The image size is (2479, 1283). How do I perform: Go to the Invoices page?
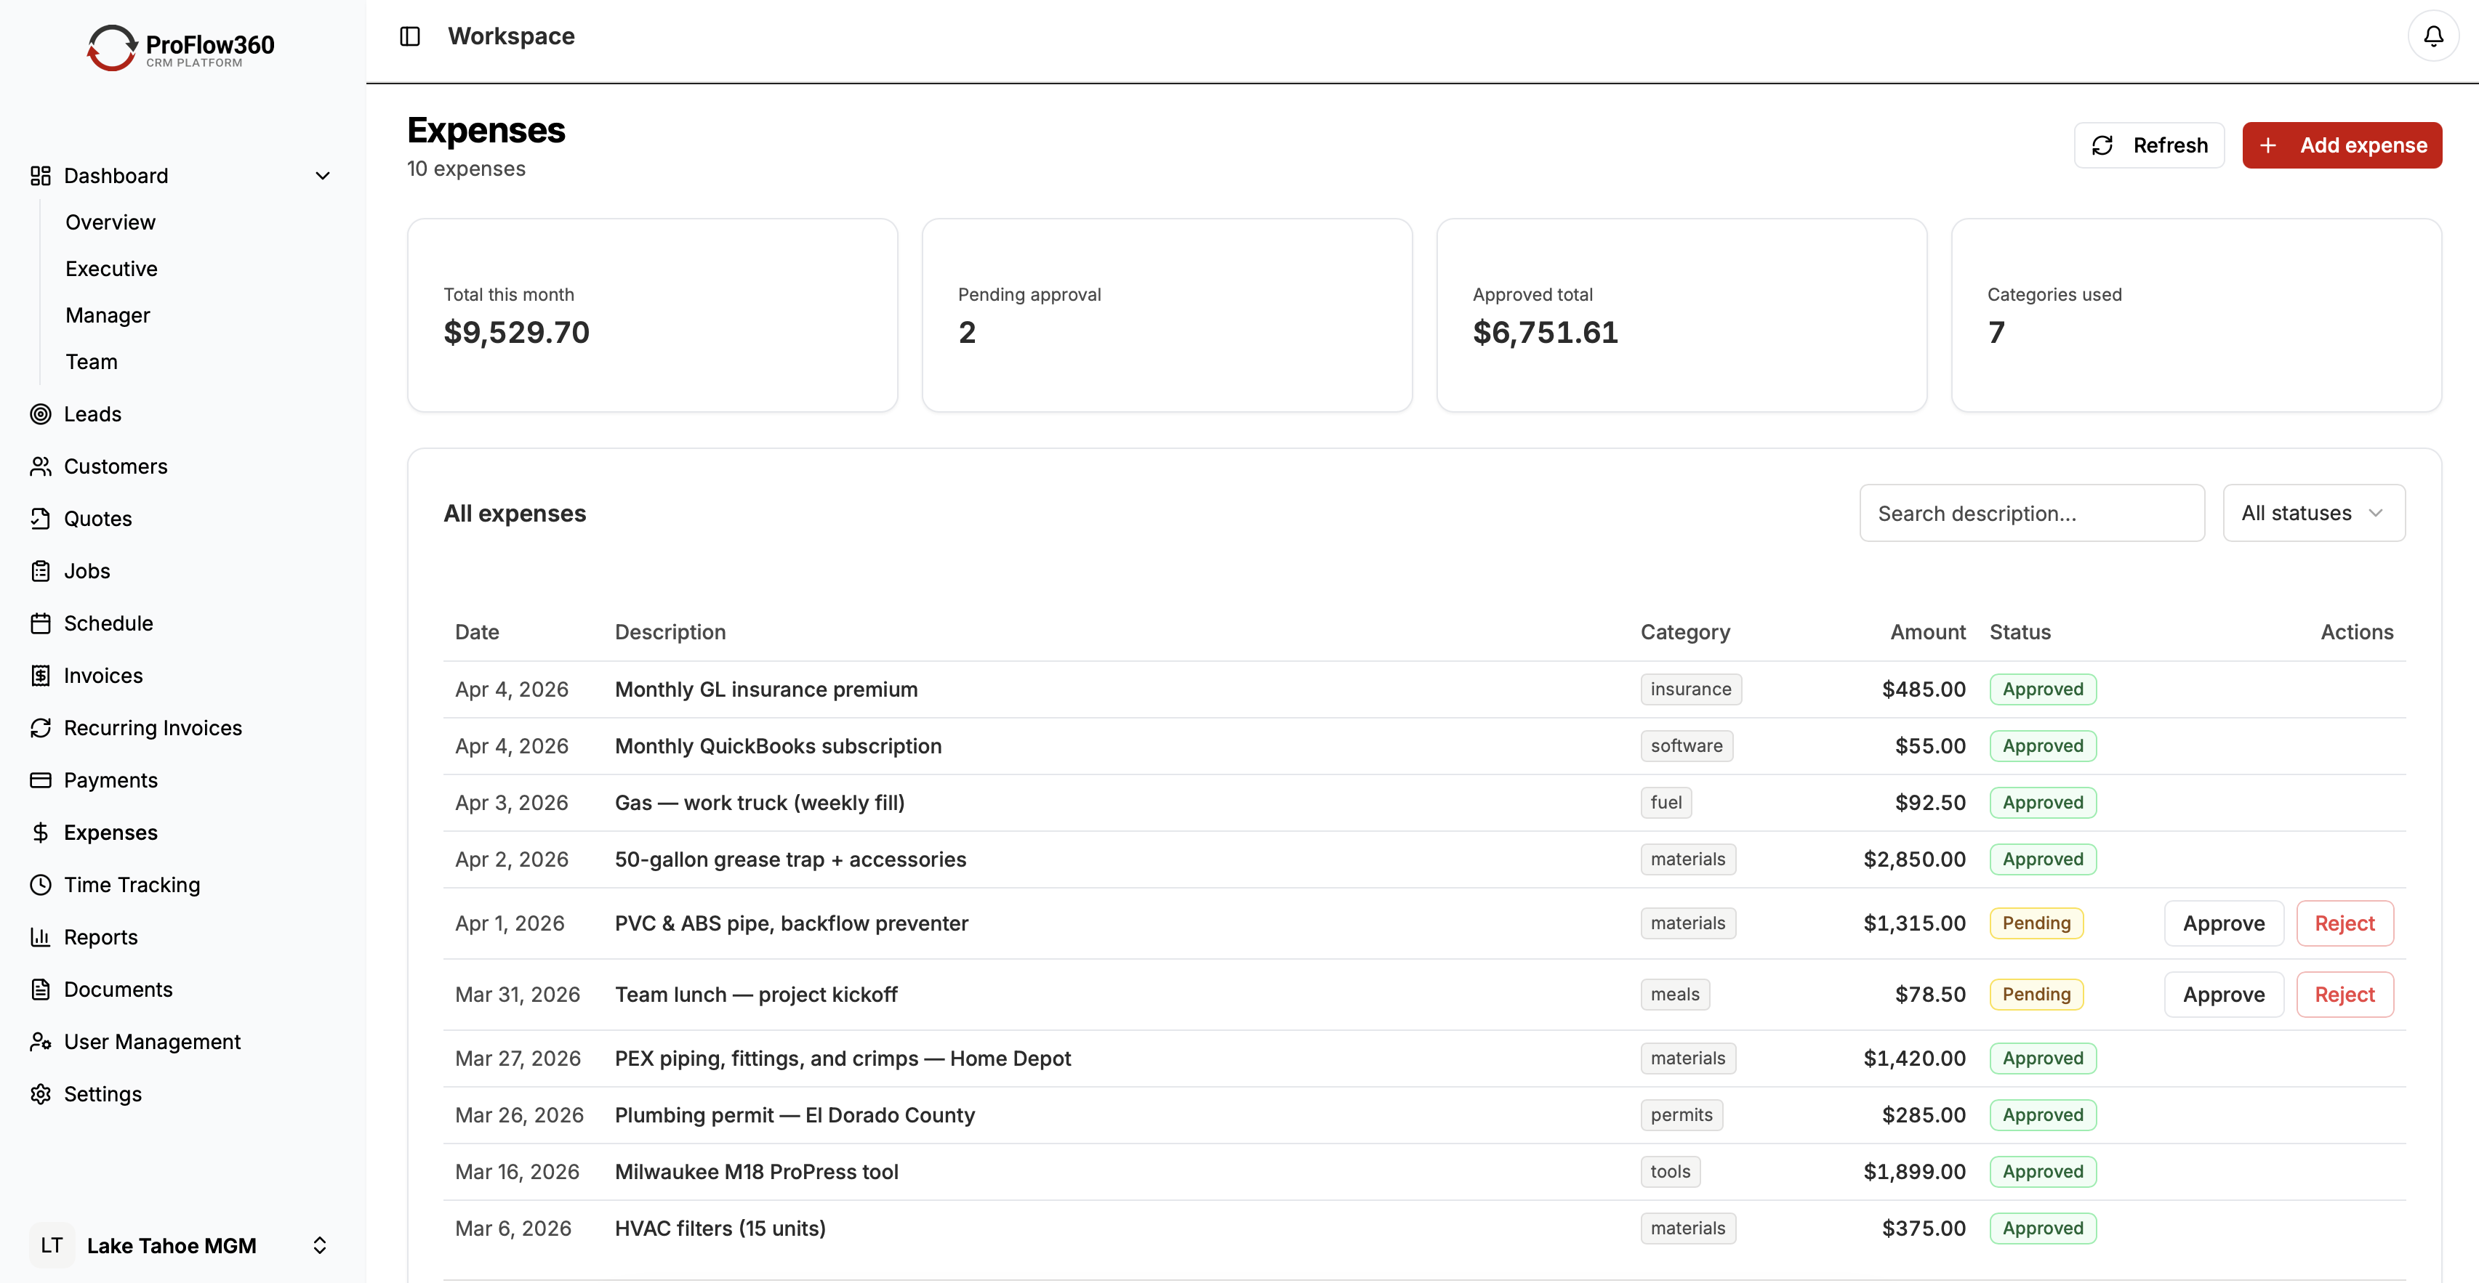(x=103, y=676)
